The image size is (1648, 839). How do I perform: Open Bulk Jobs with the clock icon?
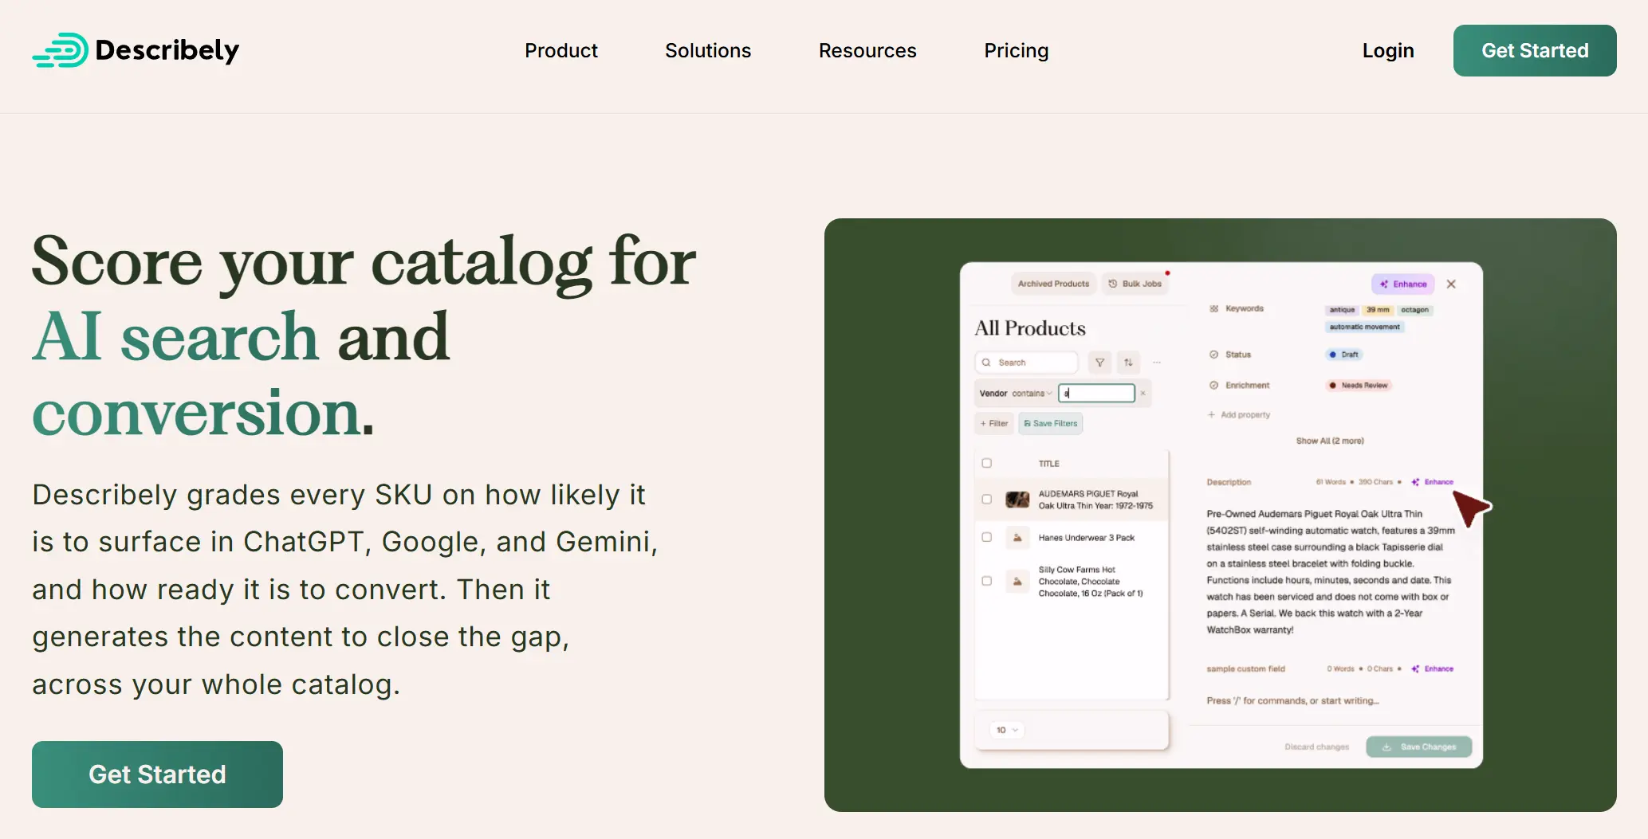point(1135,284)
